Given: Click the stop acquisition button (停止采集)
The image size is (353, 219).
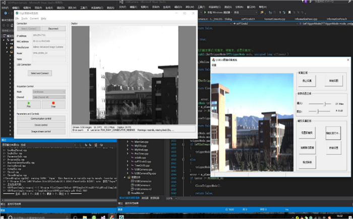Looking at the screenshot, I should [307, 80].
